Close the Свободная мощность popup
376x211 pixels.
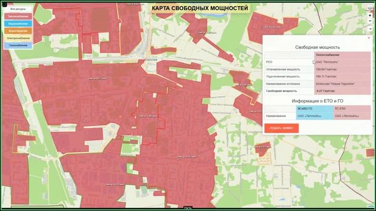click(x=369, y=38)
